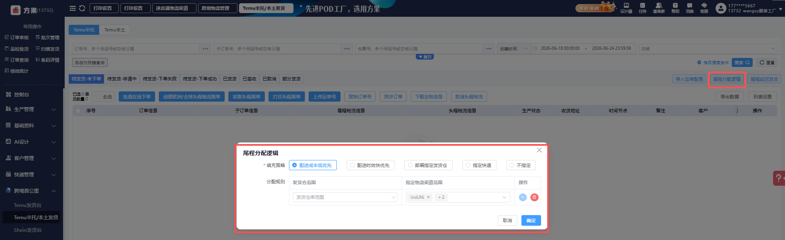Select 邮编指定发货仓 strategy
This screenshot has height=240, width=785.
pyautogui.click(x=428, y=165)
